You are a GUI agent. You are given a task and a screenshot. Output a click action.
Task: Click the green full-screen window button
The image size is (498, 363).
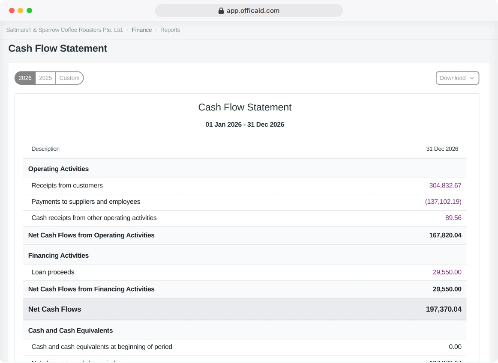(x=29, y=10)
